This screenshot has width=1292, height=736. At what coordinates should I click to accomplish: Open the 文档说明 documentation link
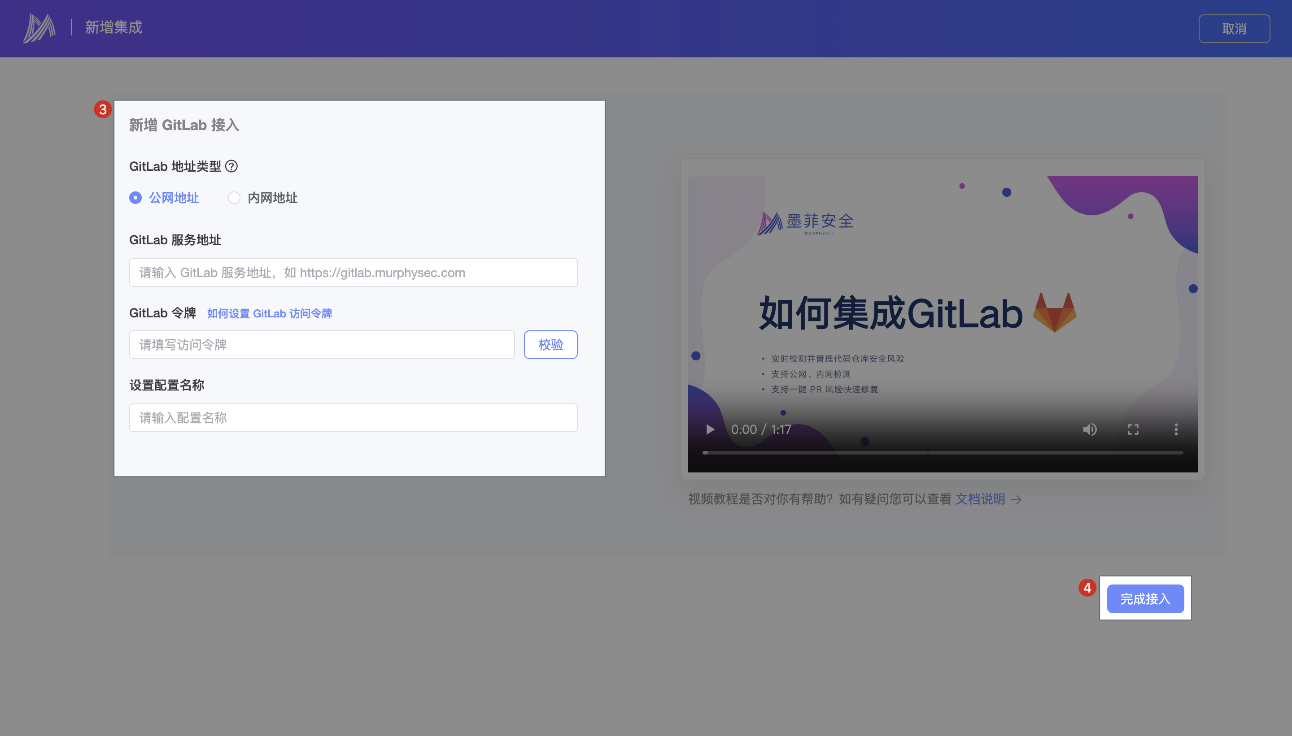980,499
